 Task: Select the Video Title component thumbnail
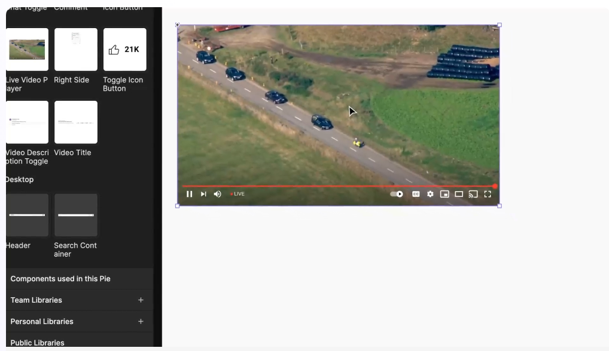76,122
